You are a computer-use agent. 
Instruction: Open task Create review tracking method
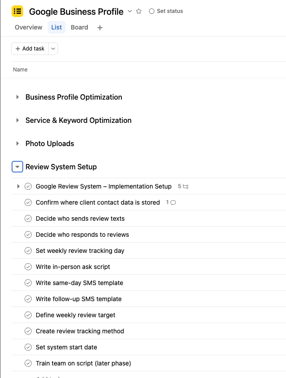[80, 331]
